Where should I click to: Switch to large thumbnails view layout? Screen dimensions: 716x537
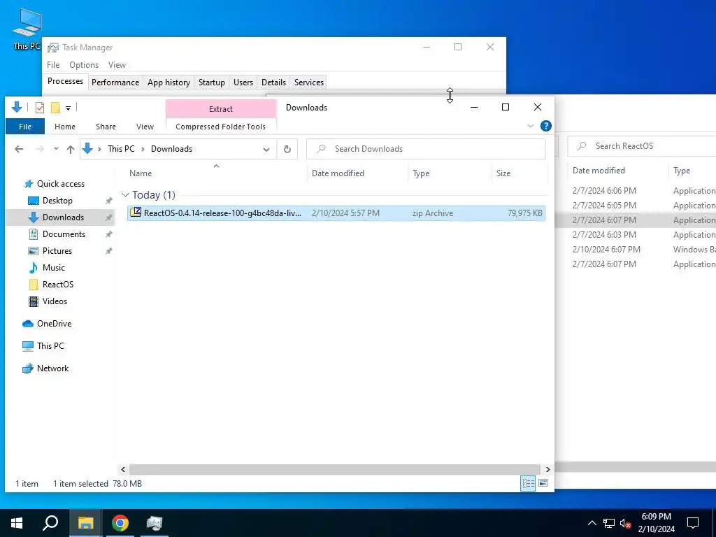pyautogui.click(x=543, y=483)
